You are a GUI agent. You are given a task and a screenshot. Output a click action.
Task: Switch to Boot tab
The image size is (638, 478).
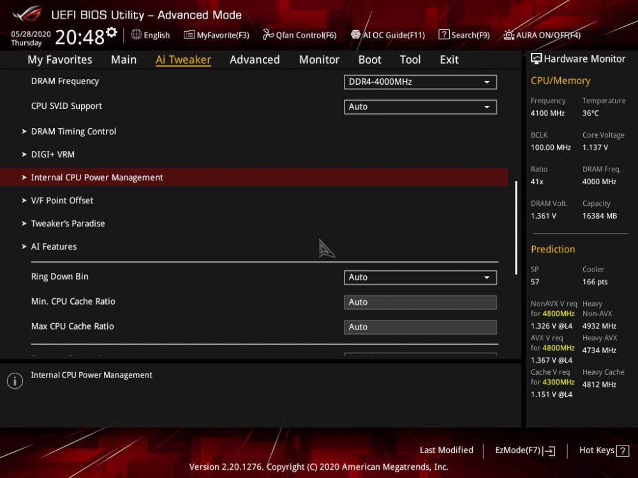tap(369, 60)
